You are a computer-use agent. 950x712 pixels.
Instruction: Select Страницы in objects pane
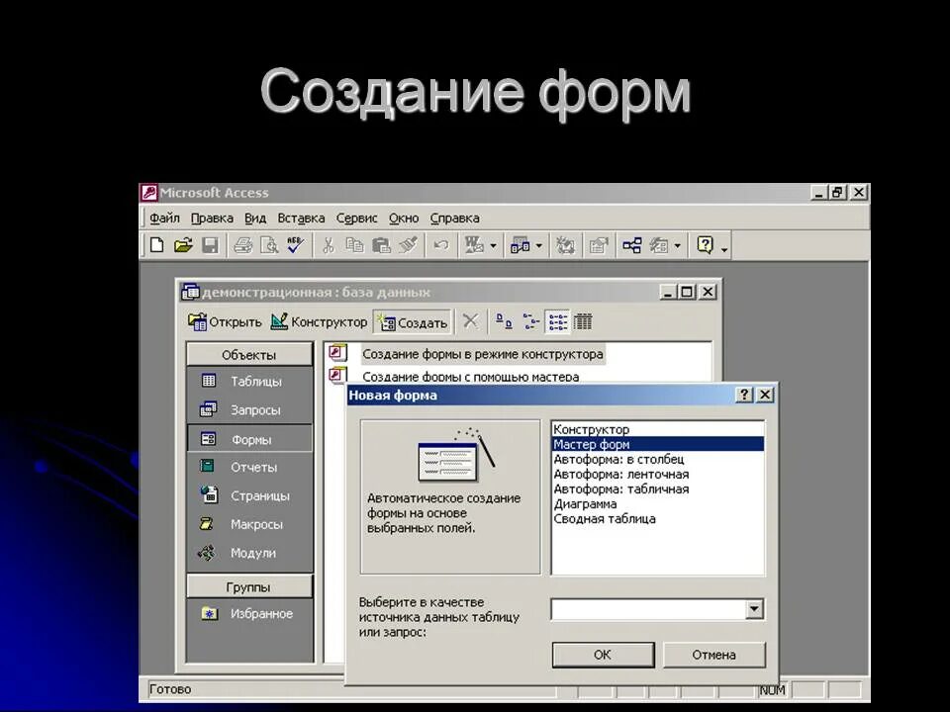[x=249, y=495]
